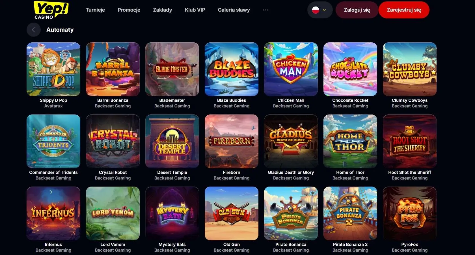Open the Promocje menu item
This screenshot has width=475, height=255.
click(x=129, y=10)
